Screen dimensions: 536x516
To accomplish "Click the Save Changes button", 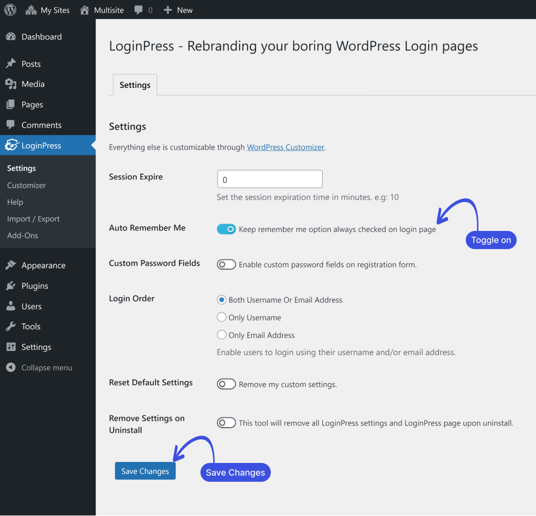I will pyautogui.click(x=145, y=471).
